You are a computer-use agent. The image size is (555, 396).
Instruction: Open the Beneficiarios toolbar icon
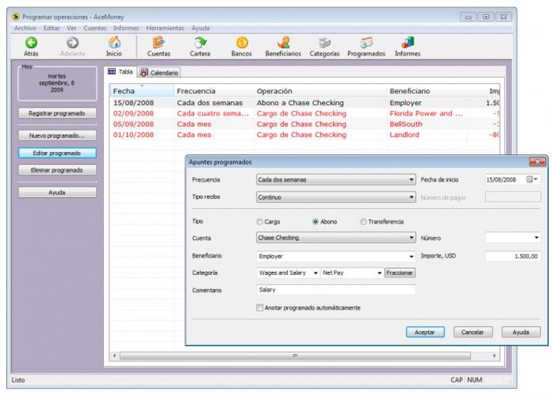(x=283, y=42)
